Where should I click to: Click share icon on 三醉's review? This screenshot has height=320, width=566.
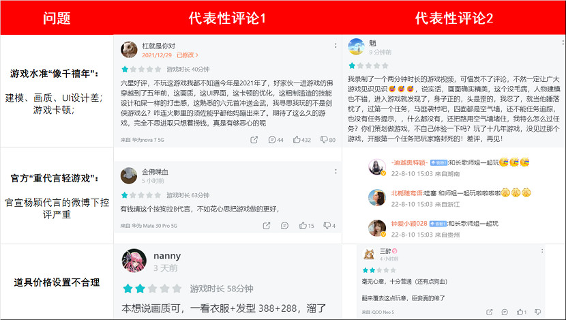click(490, 312)
